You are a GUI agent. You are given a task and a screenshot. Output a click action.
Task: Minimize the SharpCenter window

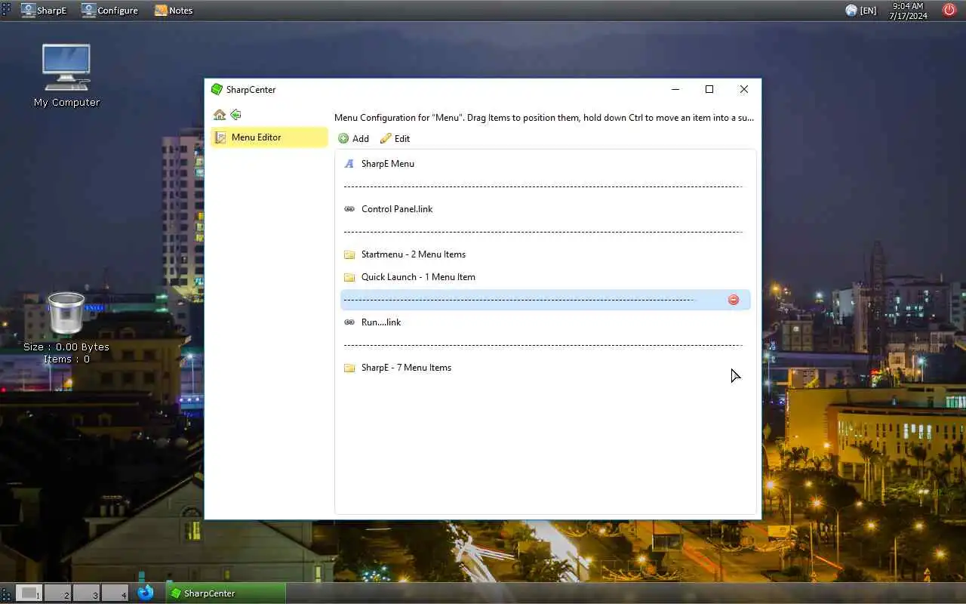coord(675,89)
